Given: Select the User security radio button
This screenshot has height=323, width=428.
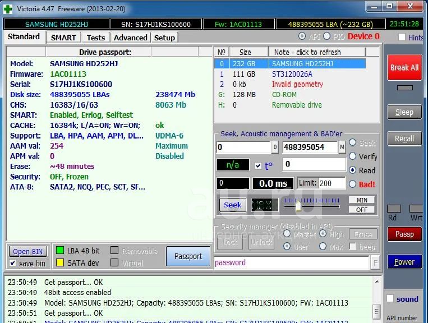Looking at the screenshot, I should pyautogui.click(x=287, y=246).
